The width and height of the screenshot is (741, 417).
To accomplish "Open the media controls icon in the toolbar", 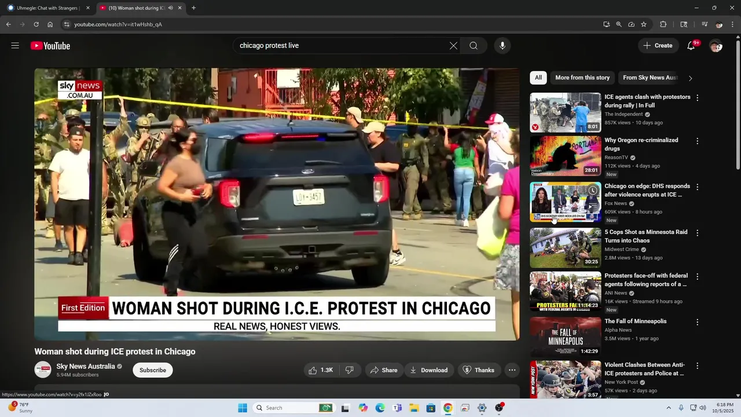I will [705, 24].
